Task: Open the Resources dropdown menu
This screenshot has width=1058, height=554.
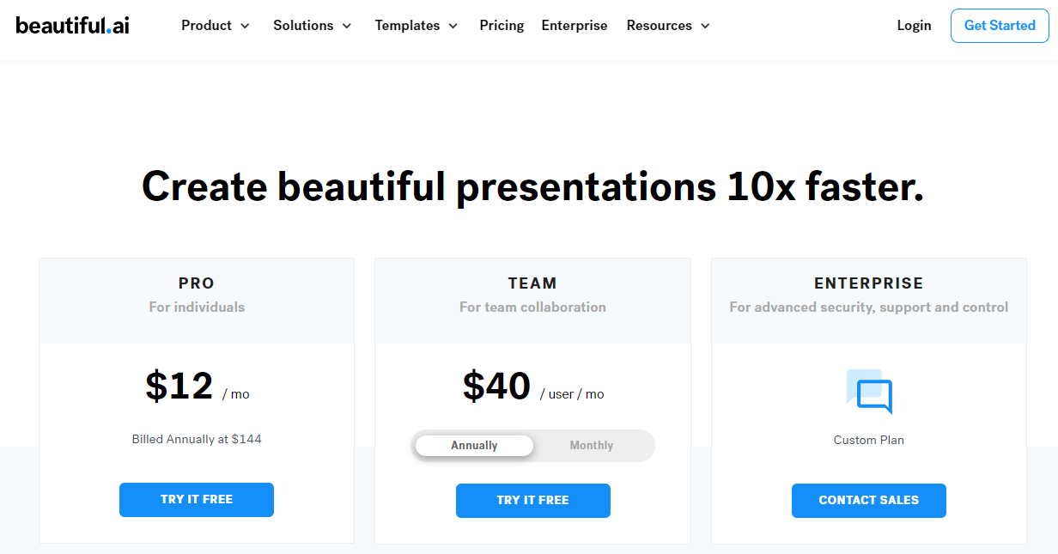Action: [667, 26]
